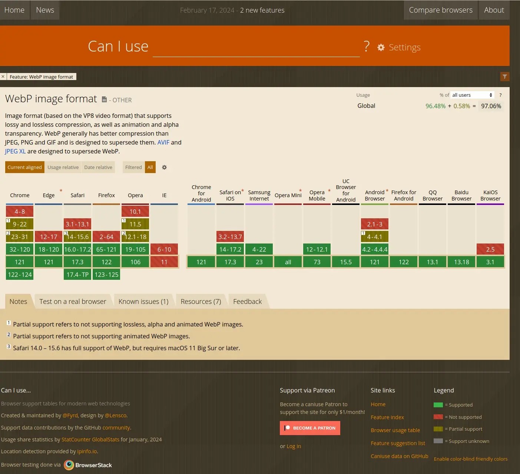Open Browser usage table link

[395, 430]
